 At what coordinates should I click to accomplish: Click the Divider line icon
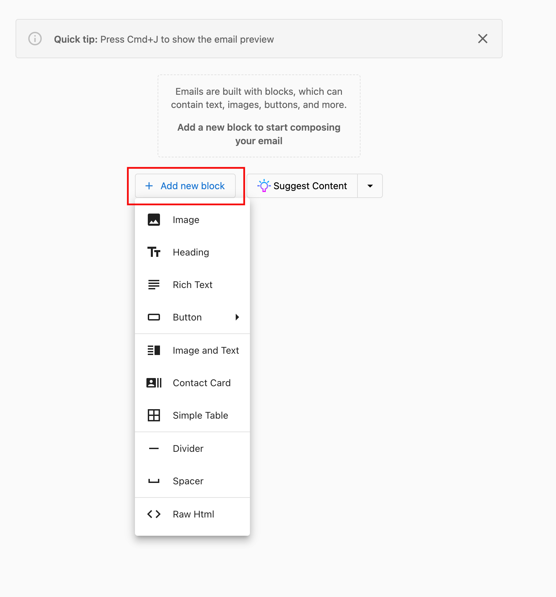(154, 448)
